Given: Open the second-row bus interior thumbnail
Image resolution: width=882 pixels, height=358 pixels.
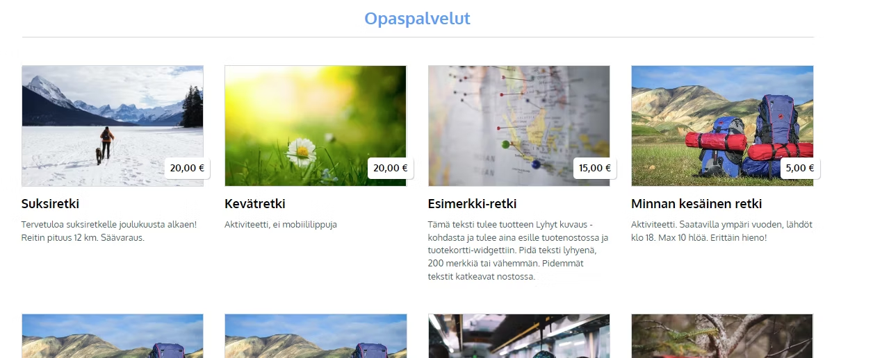Looking at the screenshot, I should 519,336.
